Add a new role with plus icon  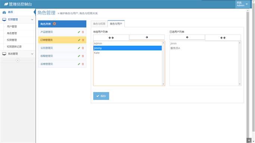click(55, 24)
